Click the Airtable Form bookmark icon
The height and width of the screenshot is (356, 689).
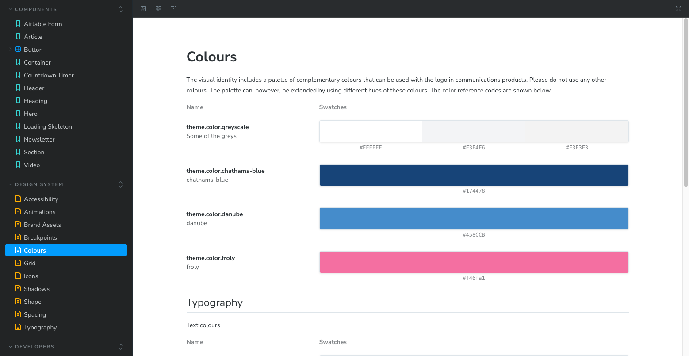18,23
